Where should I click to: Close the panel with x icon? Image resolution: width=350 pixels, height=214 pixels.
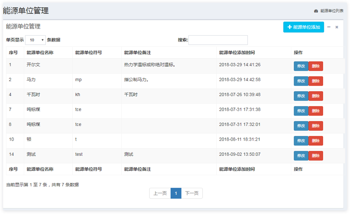[337, 27]
